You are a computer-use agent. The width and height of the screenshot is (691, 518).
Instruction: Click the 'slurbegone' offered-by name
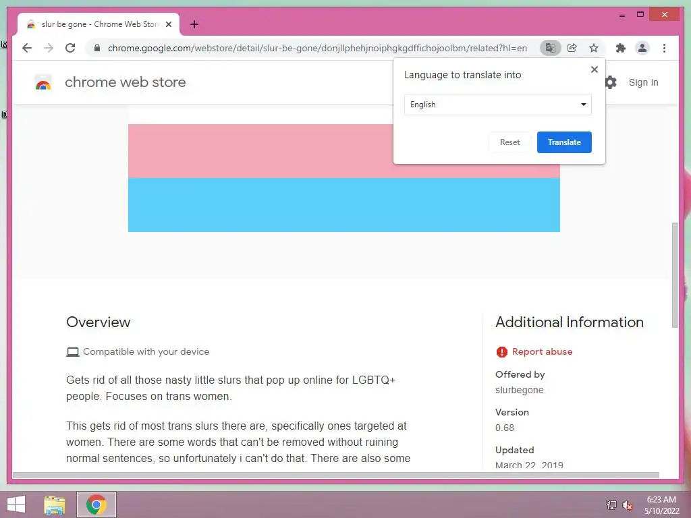[x=519, y=390]
